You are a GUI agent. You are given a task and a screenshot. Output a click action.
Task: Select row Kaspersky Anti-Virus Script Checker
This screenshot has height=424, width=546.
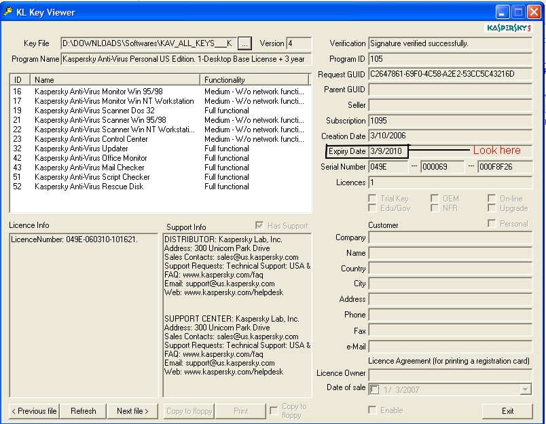[159, 177]
